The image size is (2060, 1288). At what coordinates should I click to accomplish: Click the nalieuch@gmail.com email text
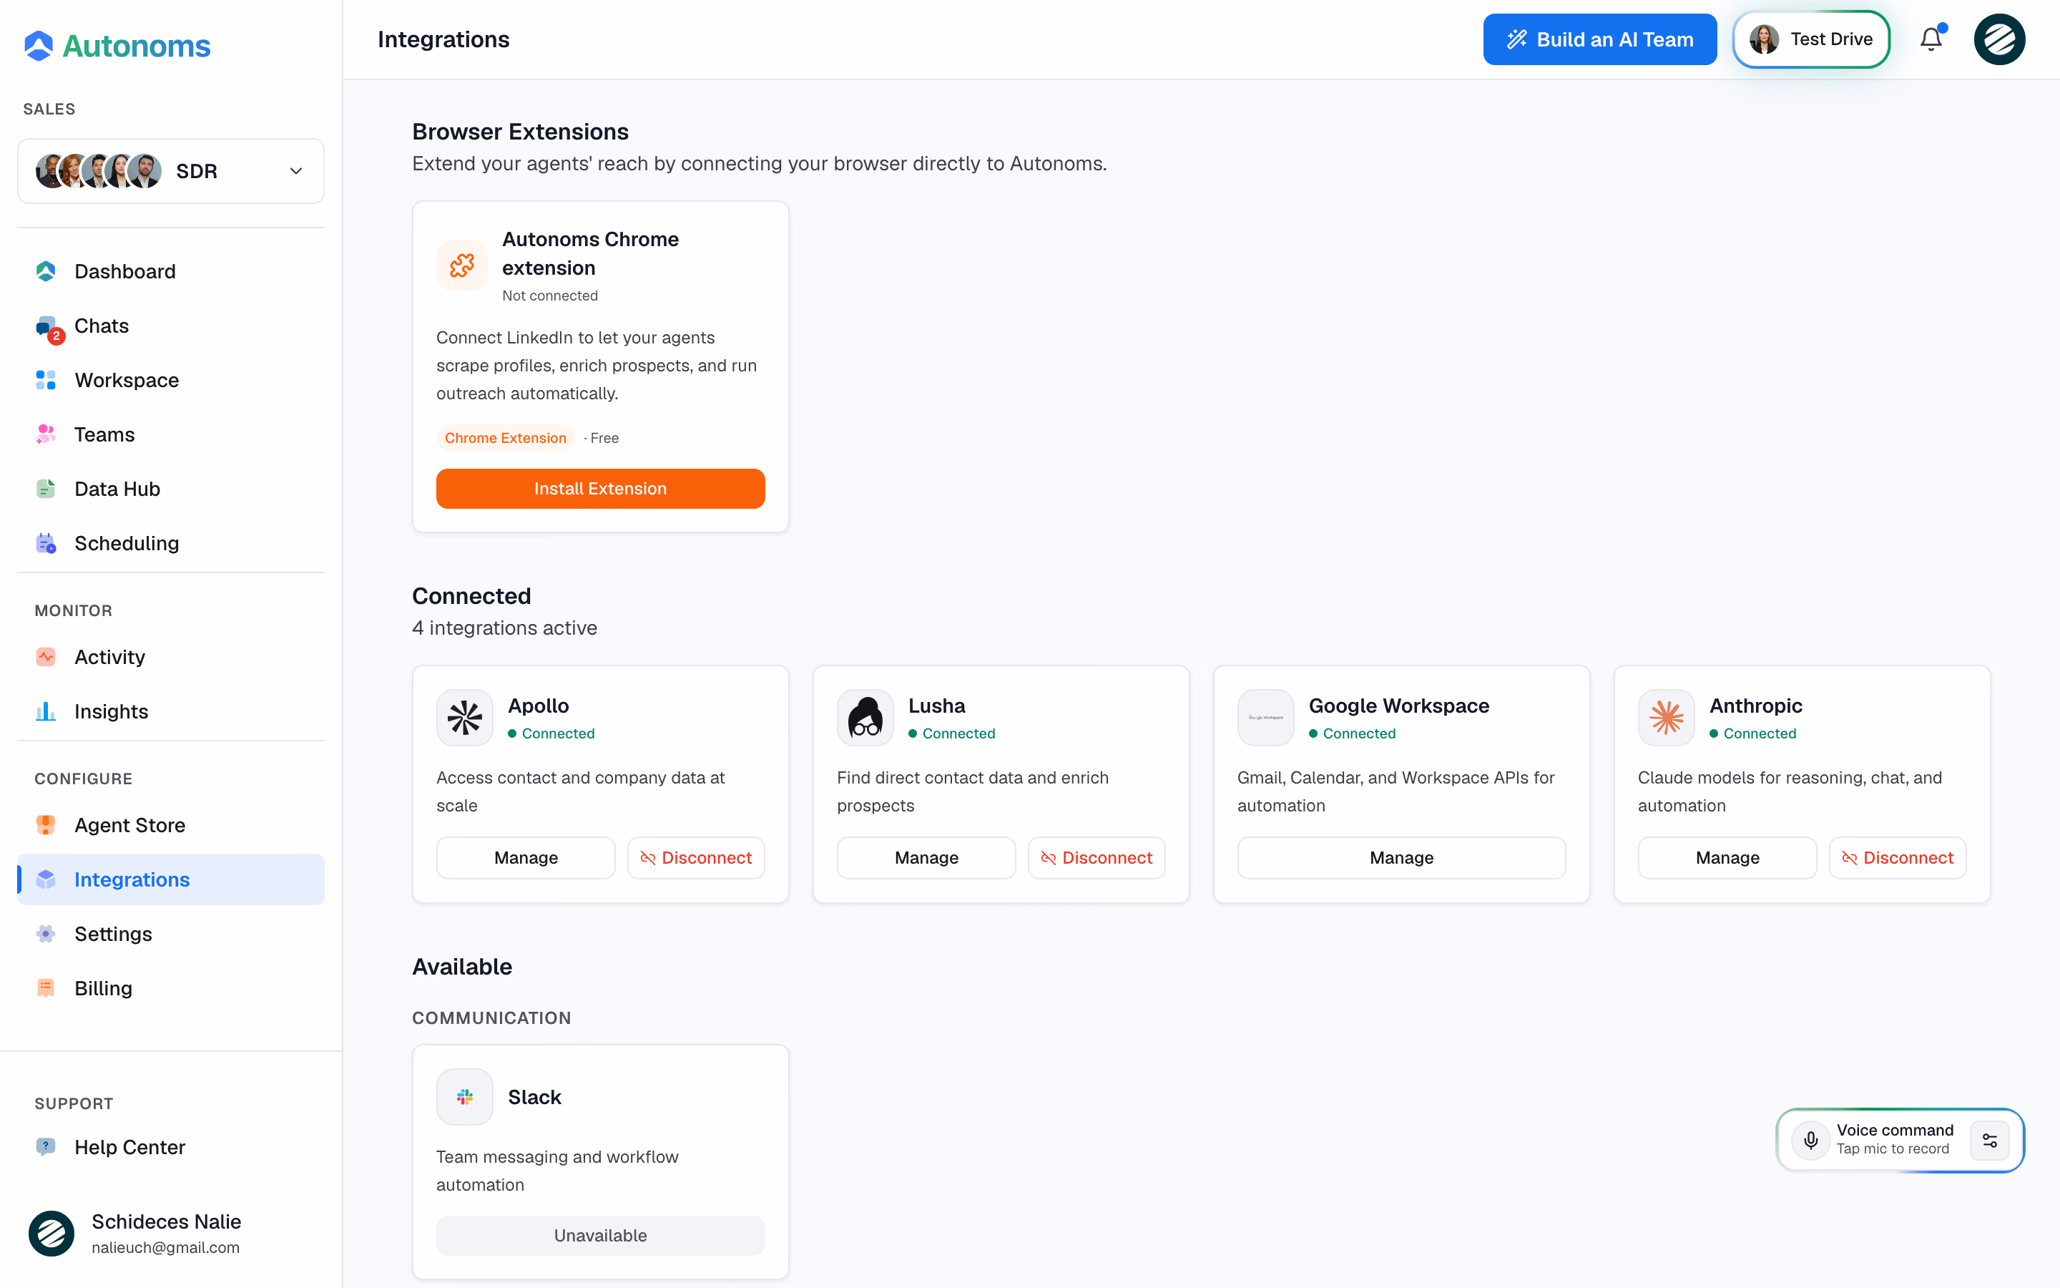pos(166,1247)
